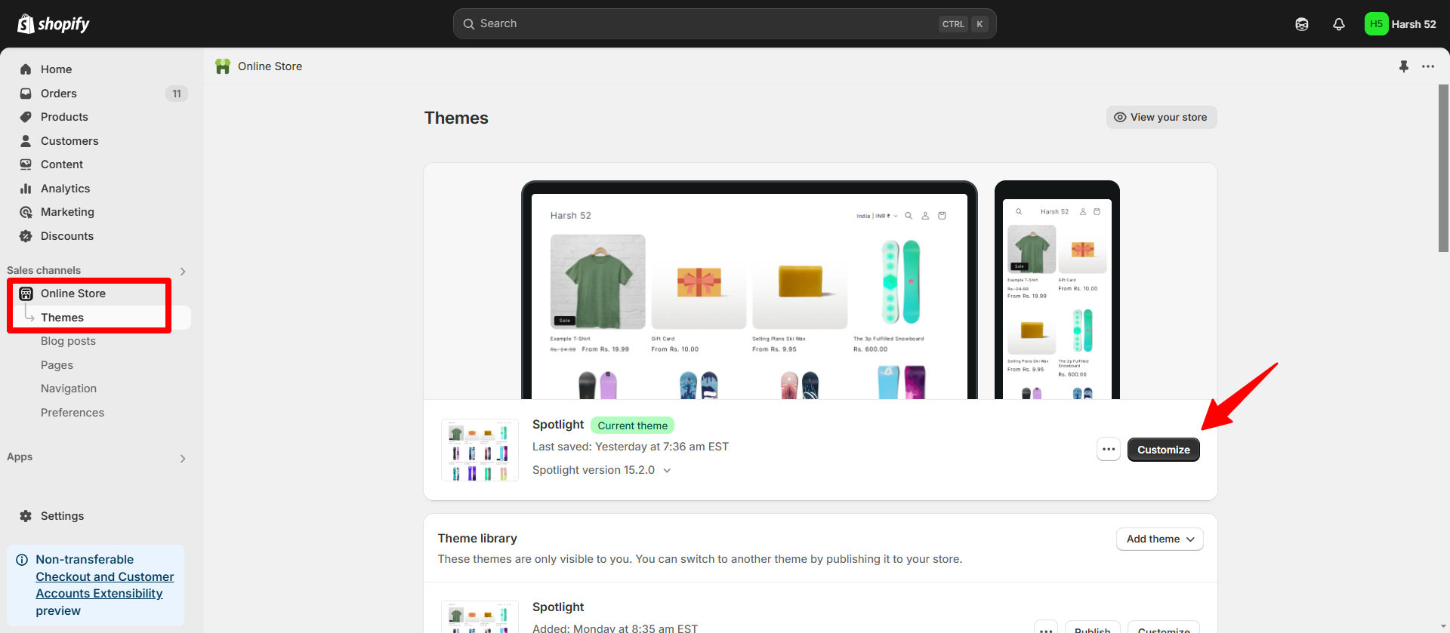Click the Shopify logo
The width and height of the screenshot is (1450, 633).
click(53, 24)
